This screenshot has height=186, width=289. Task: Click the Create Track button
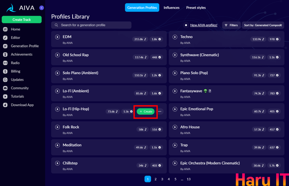(x=22, y=20)
